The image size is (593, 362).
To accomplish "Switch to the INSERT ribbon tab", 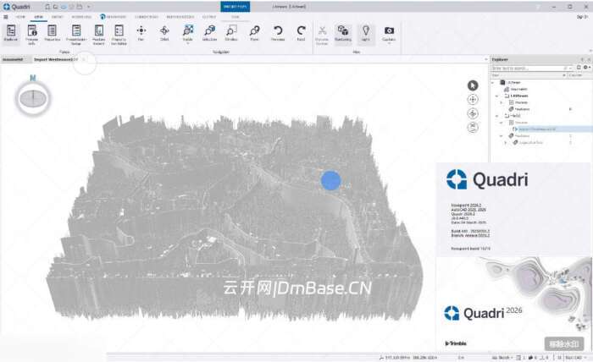I will [58, 17].
